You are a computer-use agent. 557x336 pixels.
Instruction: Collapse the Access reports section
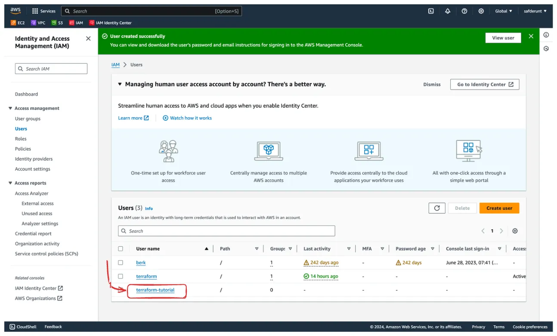pyautogui.click(x=10, y=183)
